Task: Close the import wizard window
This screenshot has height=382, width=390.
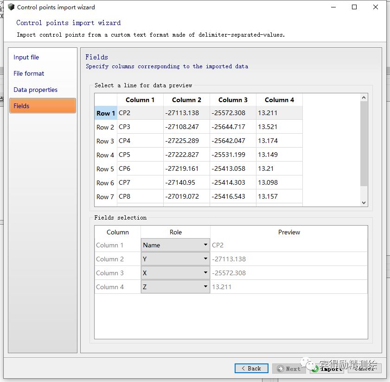Action: pos(376,7)
